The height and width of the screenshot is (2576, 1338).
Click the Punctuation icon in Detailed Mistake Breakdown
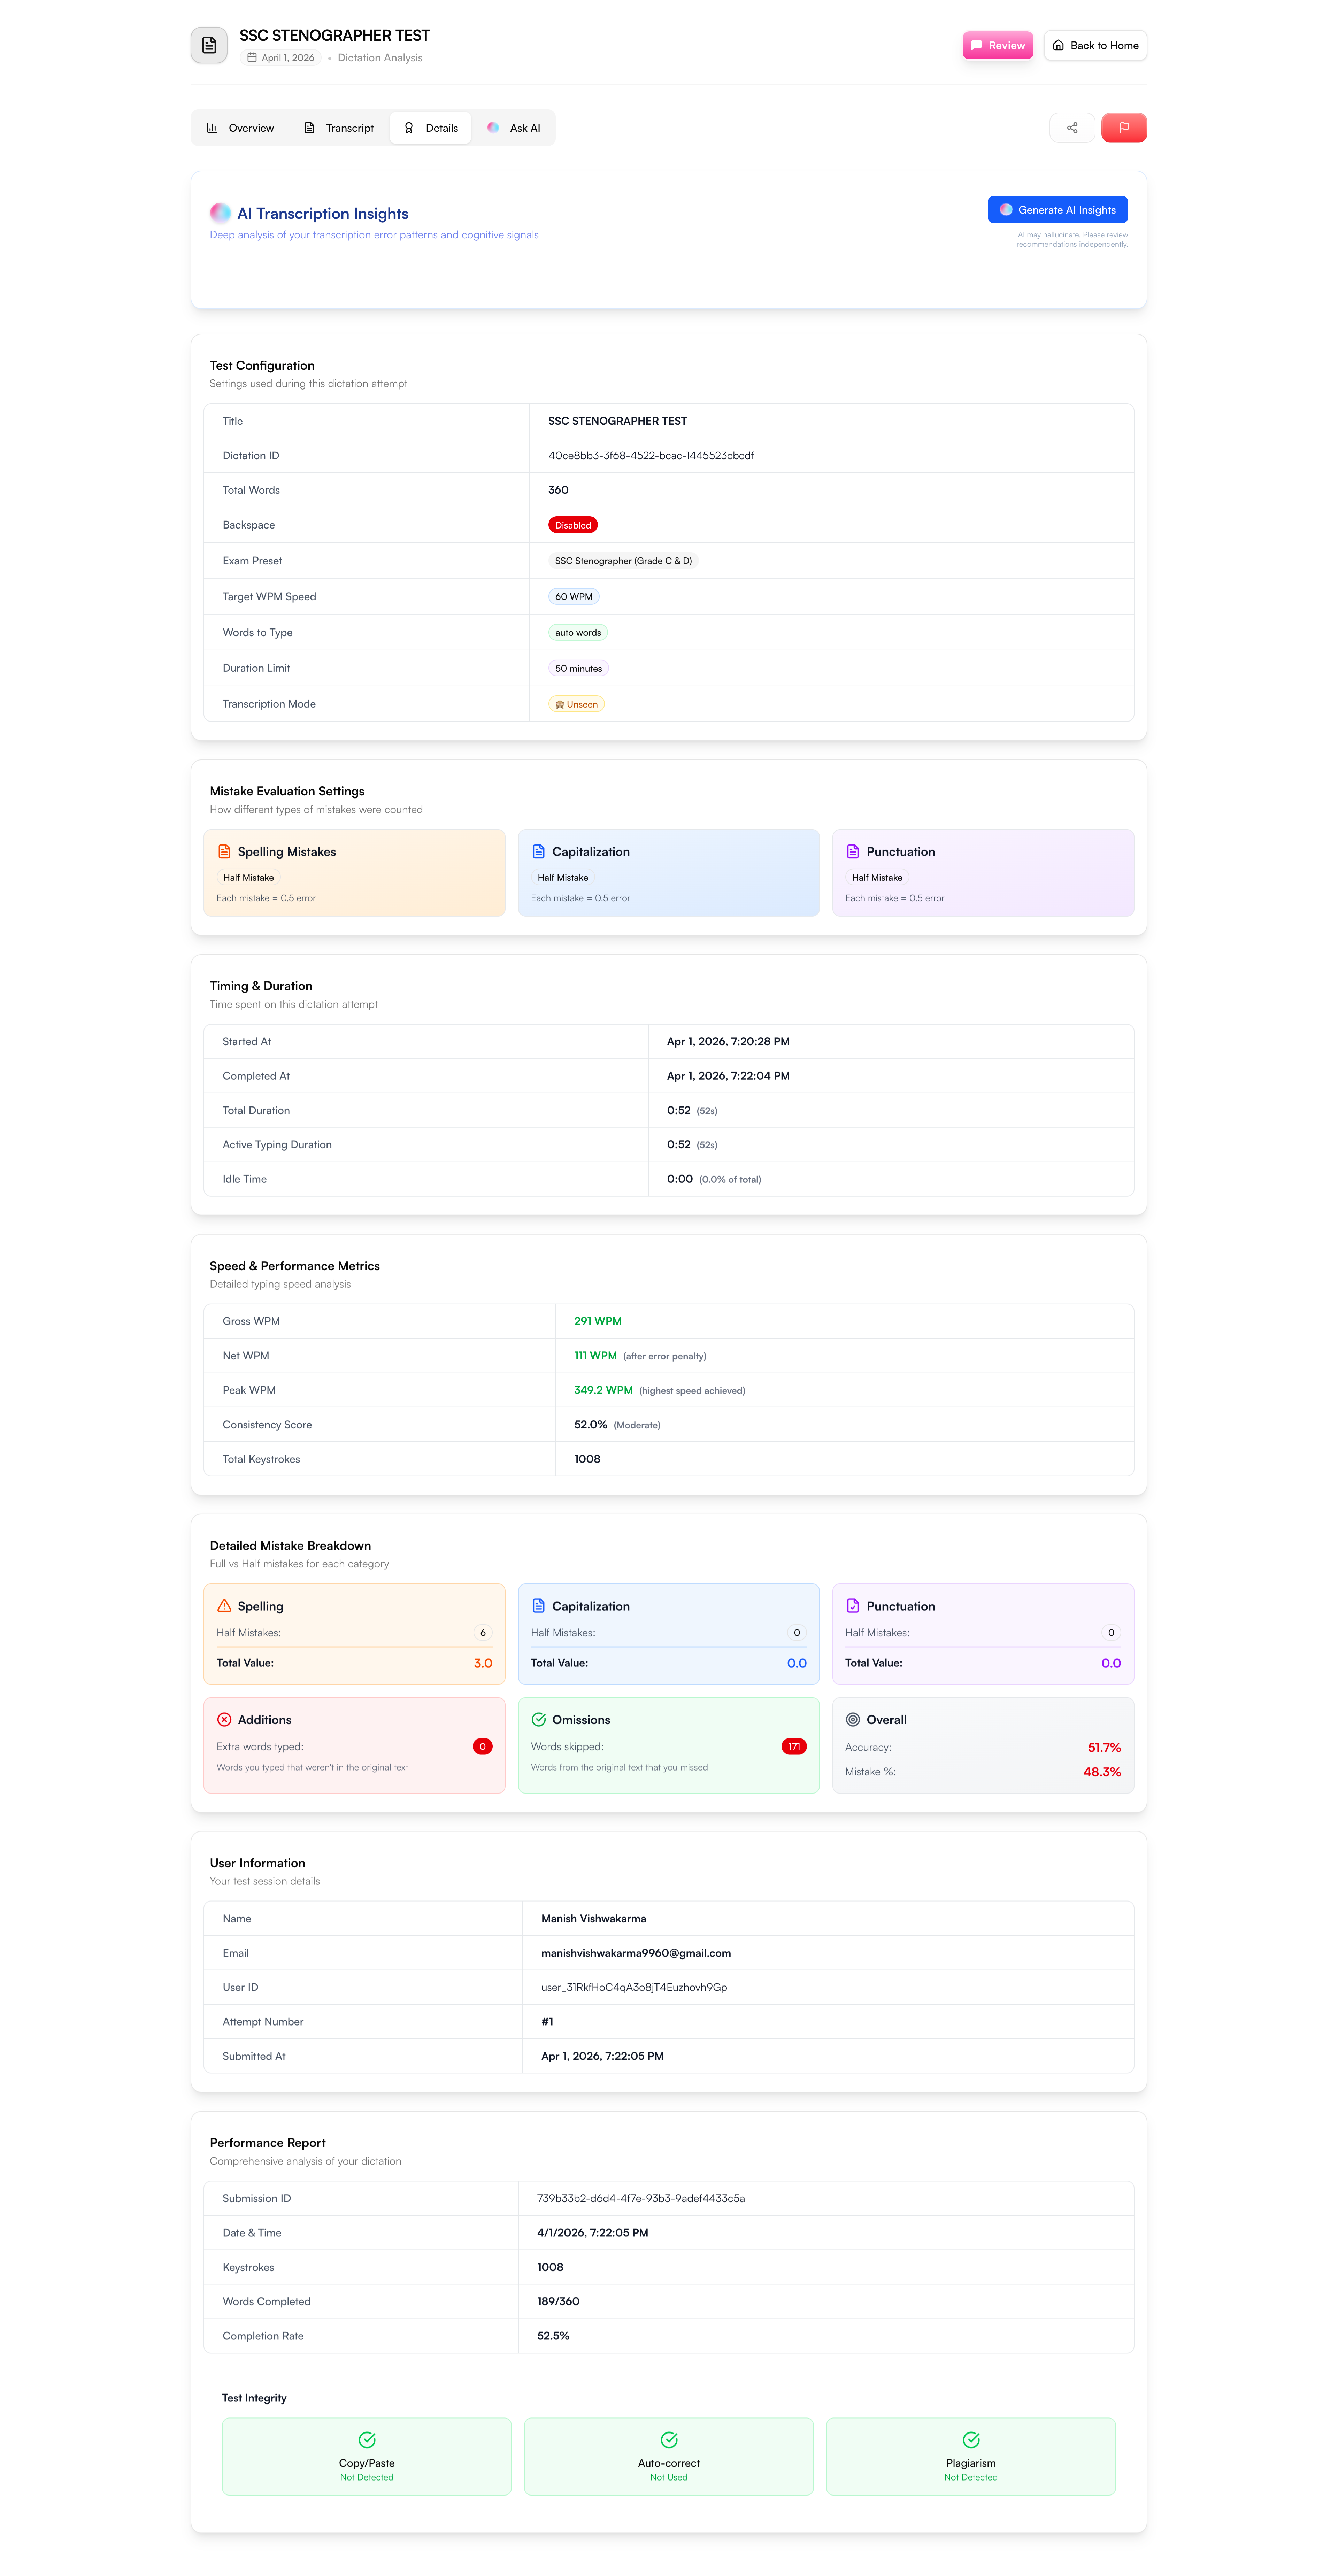[x=853, y=1606]
